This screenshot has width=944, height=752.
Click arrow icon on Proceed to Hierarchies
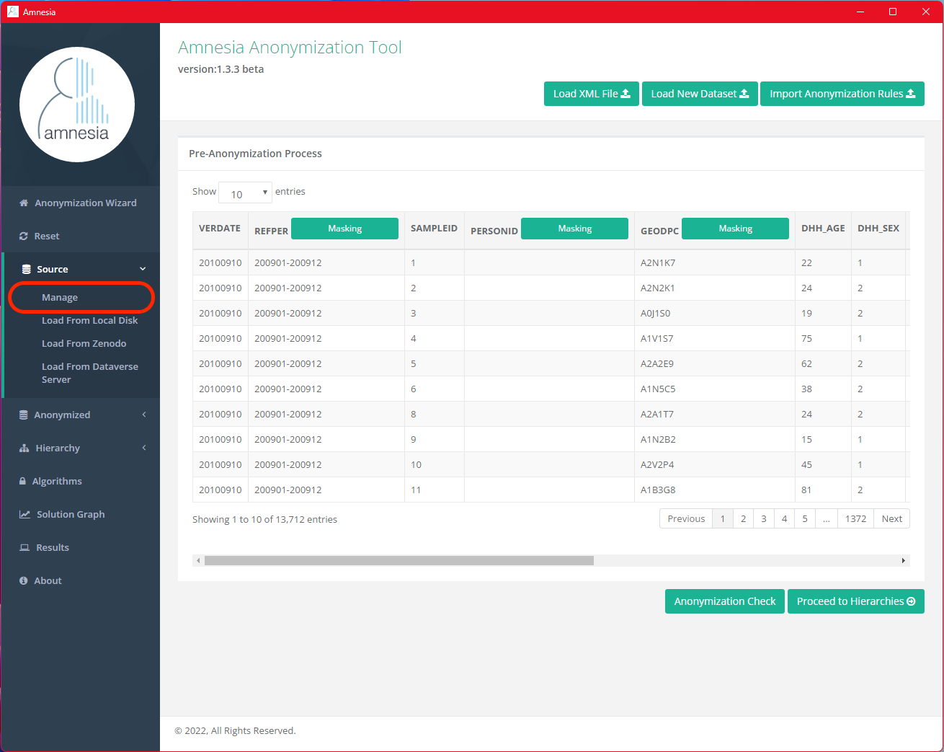click(911, 601)
